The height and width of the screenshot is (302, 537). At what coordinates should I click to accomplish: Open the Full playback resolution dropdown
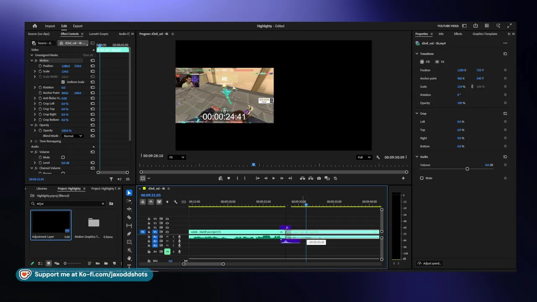coord(363,157)
